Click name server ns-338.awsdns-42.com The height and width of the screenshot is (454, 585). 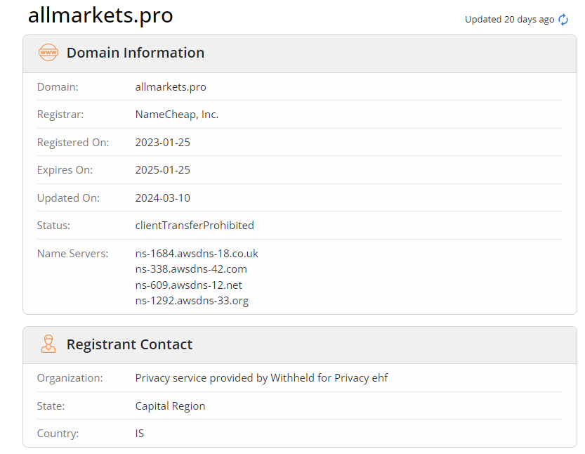coord(191,269)
